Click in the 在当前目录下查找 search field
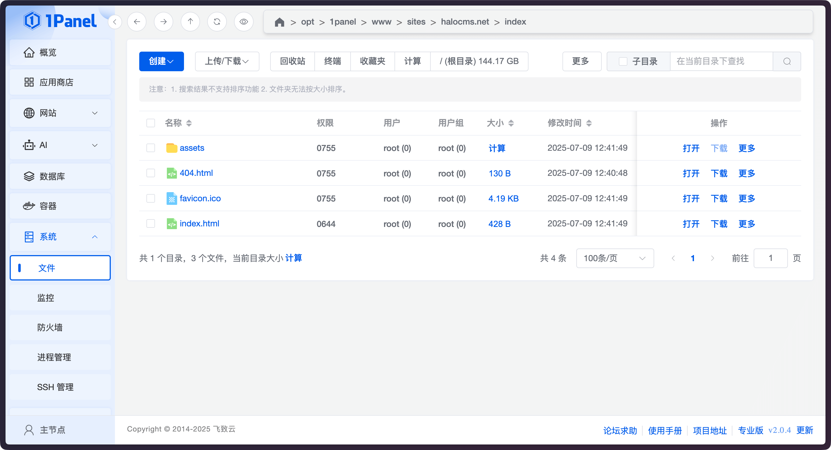Image resolution: width=831 pixels, height=450 pixels. click(721, 61)
